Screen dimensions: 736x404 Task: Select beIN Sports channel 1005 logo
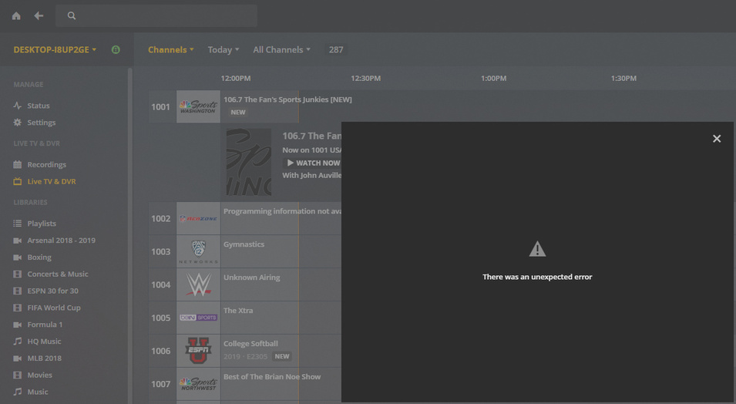point(198,318)
